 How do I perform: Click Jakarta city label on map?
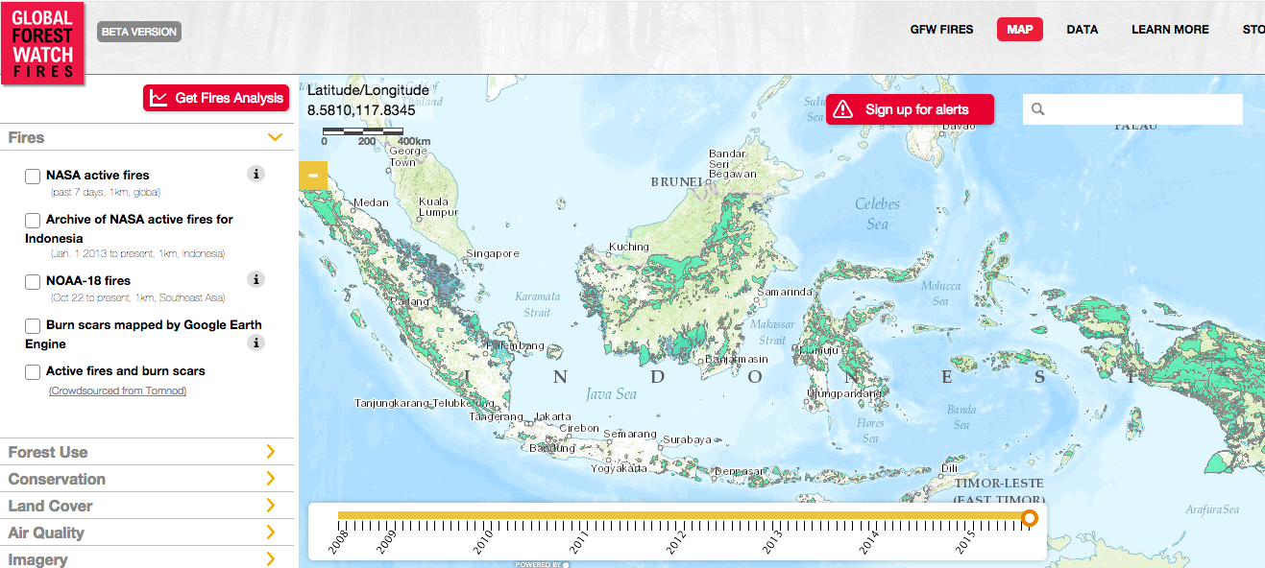click(552, 416)
